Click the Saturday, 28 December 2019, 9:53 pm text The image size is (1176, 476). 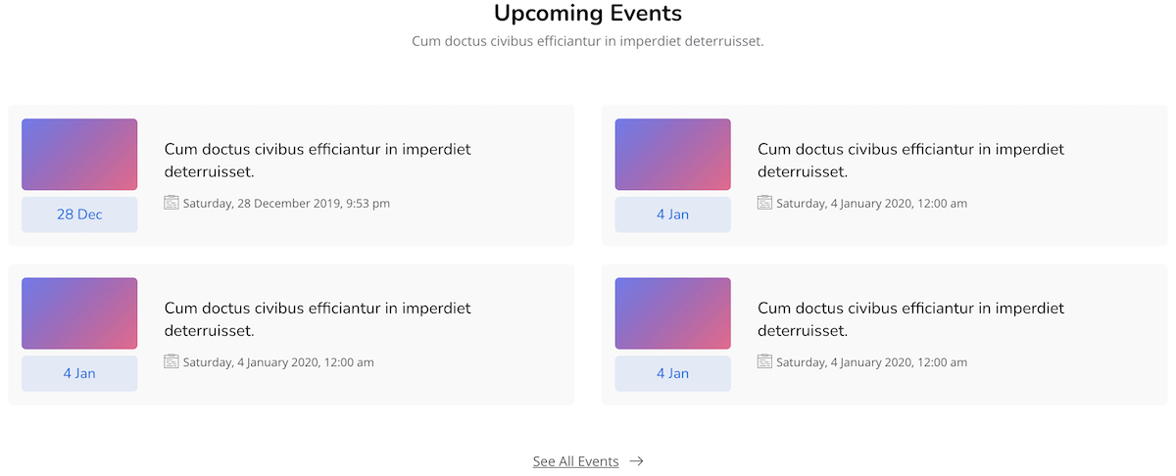coord(286,204)
